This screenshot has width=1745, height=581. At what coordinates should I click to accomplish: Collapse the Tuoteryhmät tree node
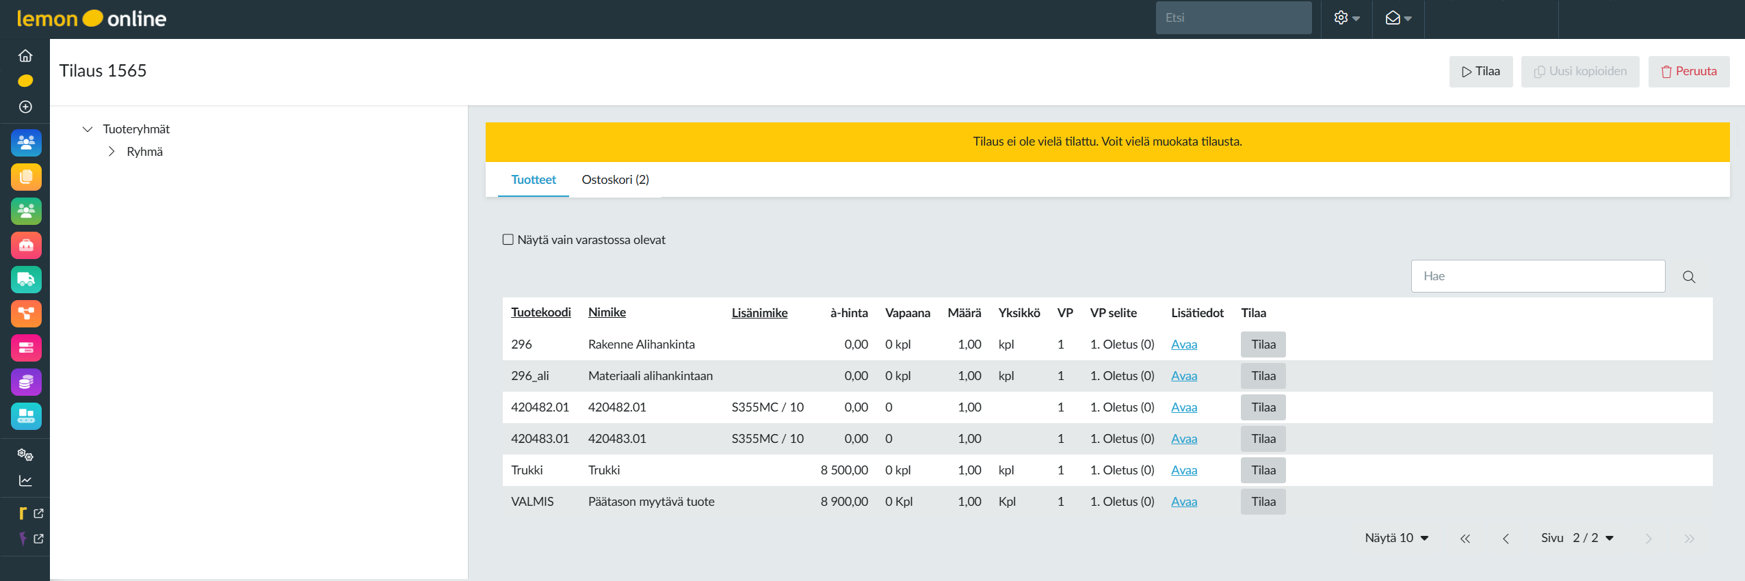coord(88,129)
